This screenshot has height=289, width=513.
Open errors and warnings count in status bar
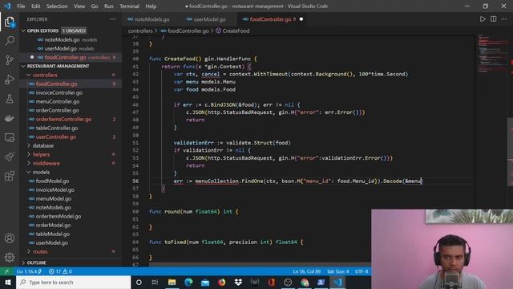pos(60,271)
